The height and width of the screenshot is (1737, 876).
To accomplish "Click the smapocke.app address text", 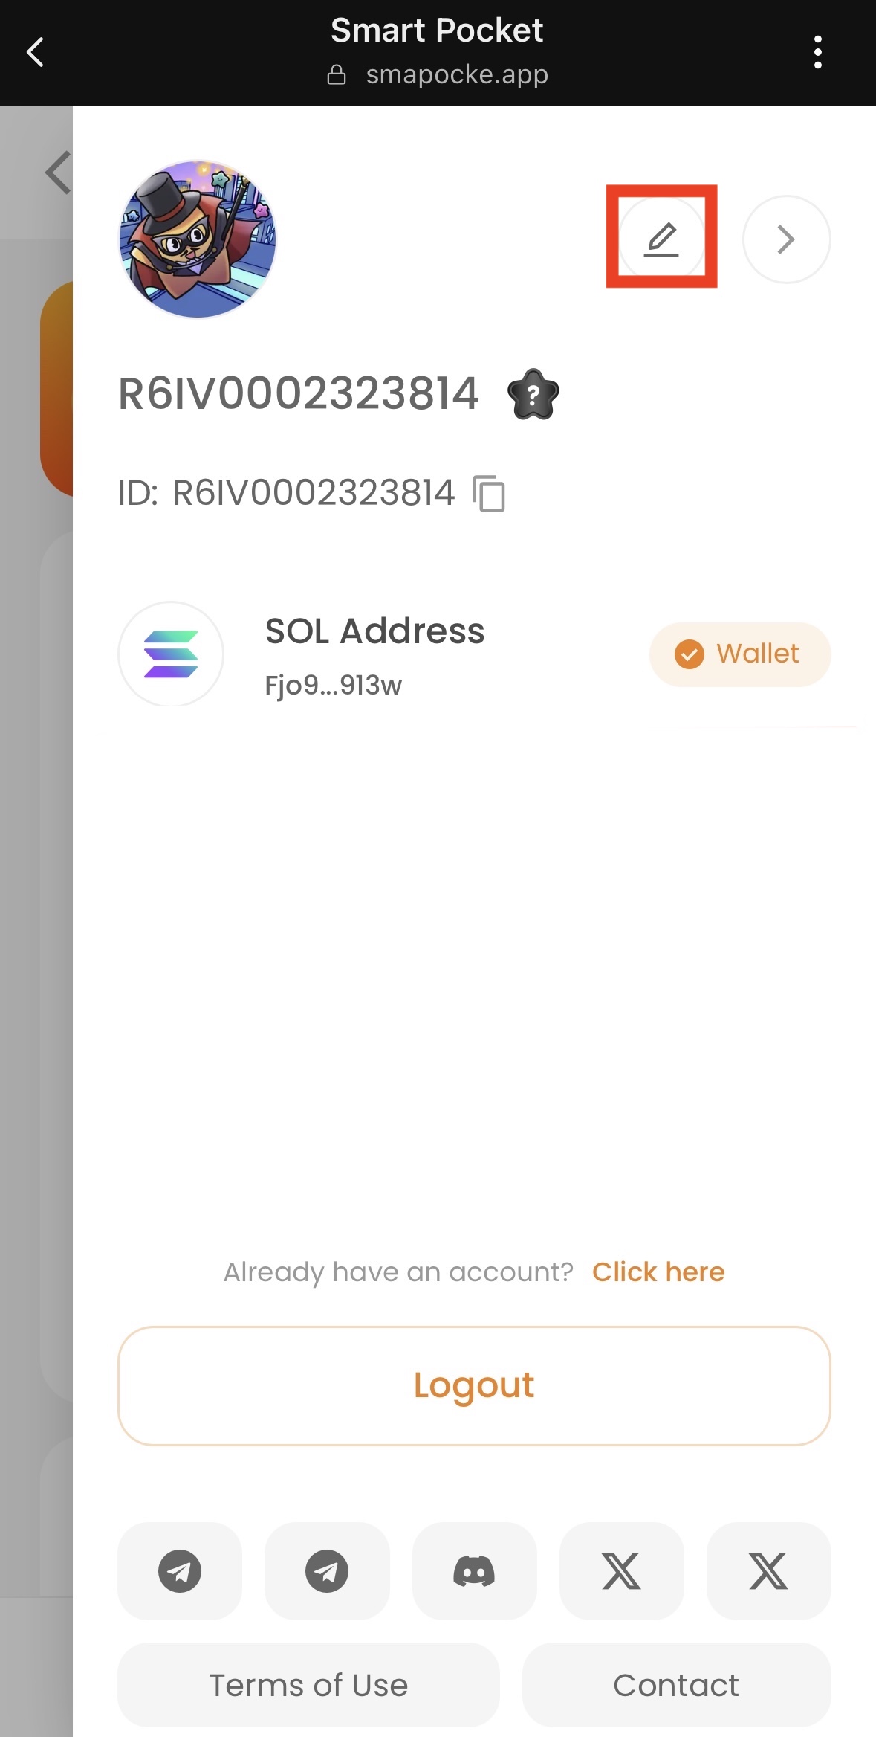I will coord(457,74).
